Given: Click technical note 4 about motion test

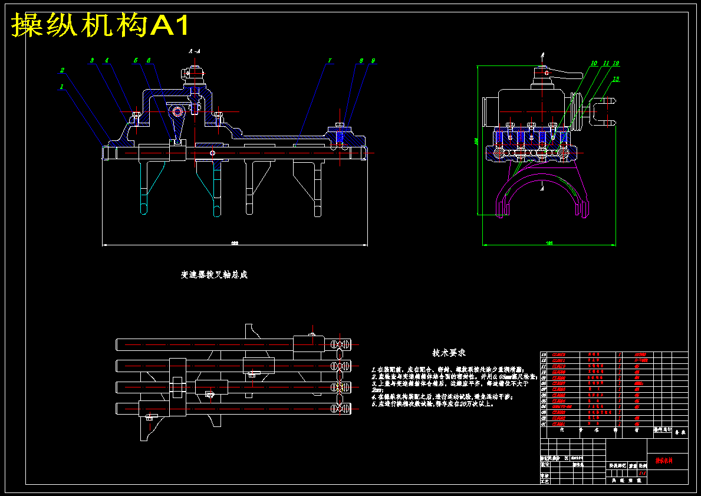Looking at the screenshot, I should pos(442,397).
